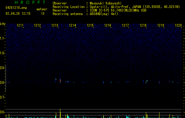Click the kHz axis unit label

[3, 24]
